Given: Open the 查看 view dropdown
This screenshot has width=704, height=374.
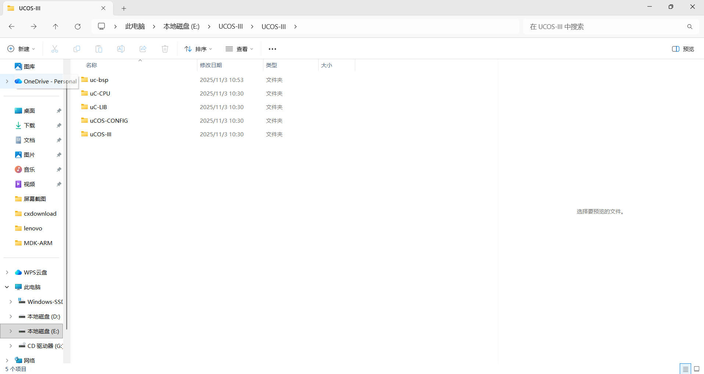Looking at the screenshot, I should [240, 49].
